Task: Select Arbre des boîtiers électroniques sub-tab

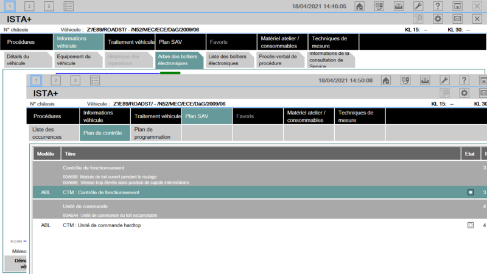Action: (179, 60)
